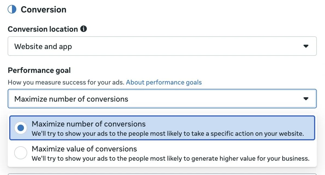Select the Maximize number of conversions radio button
325x175 pixels.
21,128
